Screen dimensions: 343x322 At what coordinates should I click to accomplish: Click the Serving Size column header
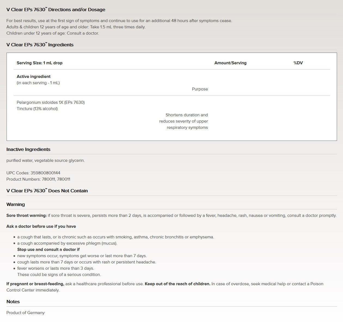(x=39, y=63)
